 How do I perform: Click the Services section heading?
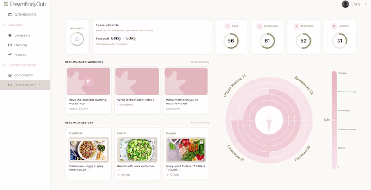coord(16,25)
